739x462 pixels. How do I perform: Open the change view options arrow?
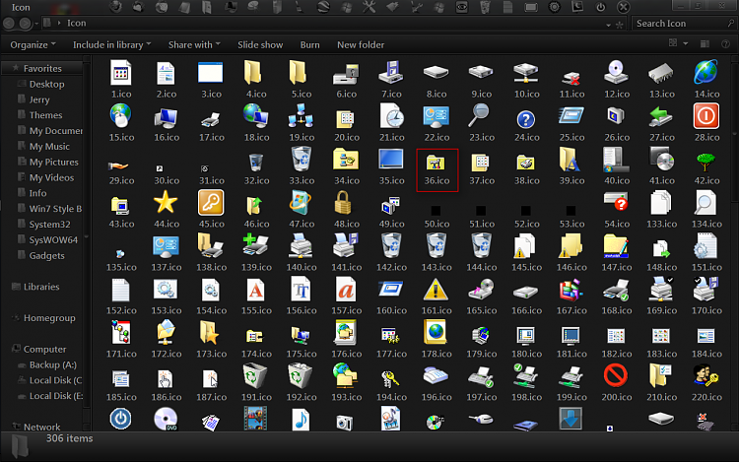point(685,43)
